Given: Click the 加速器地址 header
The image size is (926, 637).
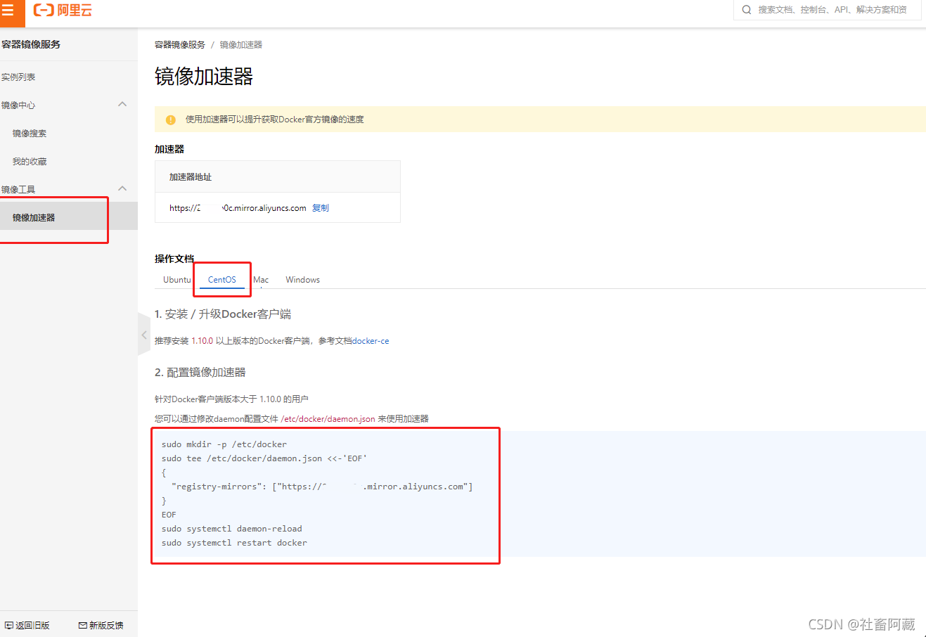Looking at the screenshot, I should click(x=191, y=177).
